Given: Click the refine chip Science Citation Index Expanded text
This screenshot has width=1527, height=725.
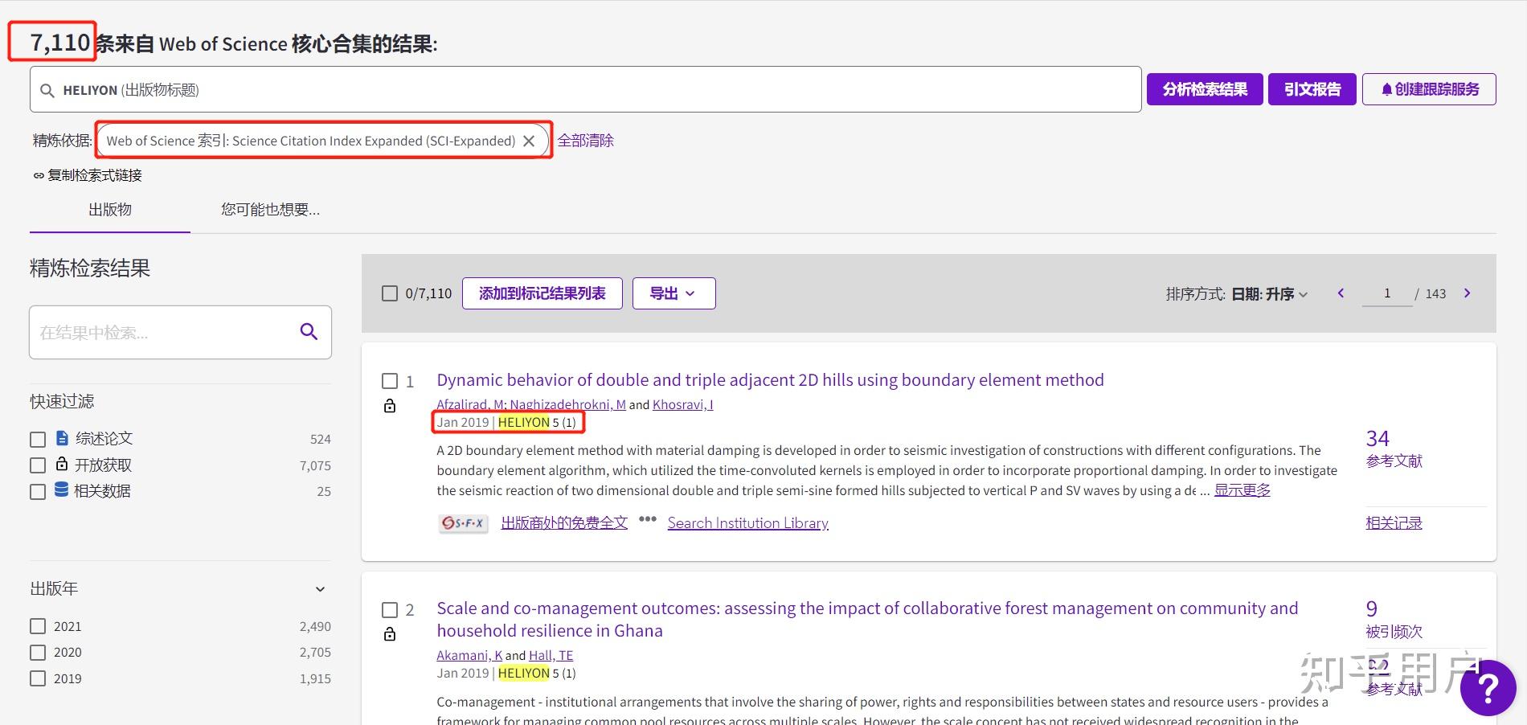Looking at the screenshot, I should 310,141.
